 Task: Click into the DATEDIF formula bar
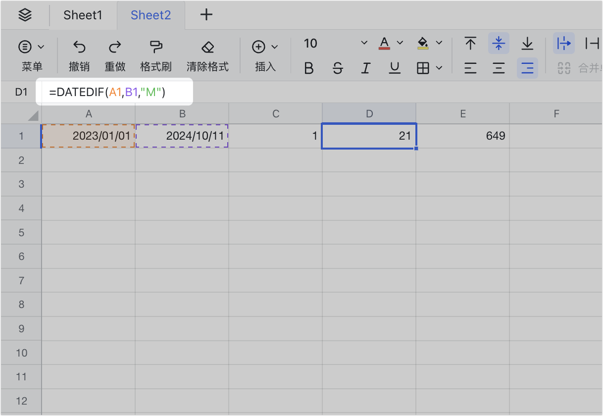point(114,92)
